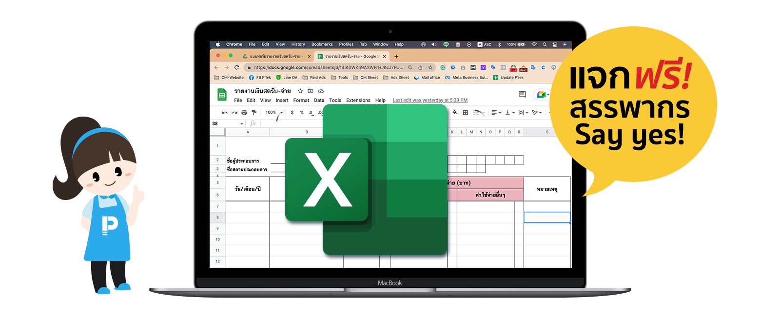Screen dimensions: 780x321
Task: Open the fill color paint bucket
Action: pos(455,112)
